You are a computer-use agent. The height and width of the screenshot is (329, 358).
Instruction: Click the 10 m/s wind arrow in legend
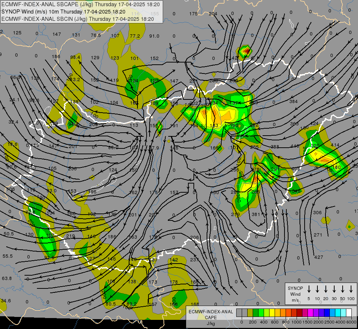(317, 289)
